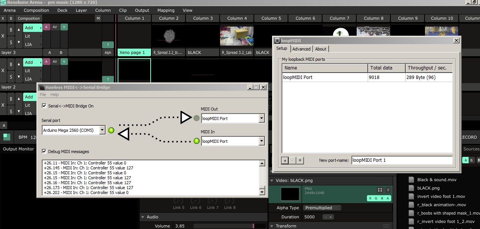Screen dimensions: 480x229
Task: Click the X to clear layer 3
Action: (3, 36)
